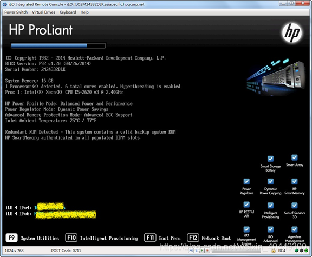
Task: Open the Help menu
Action: tap(84, 12)
